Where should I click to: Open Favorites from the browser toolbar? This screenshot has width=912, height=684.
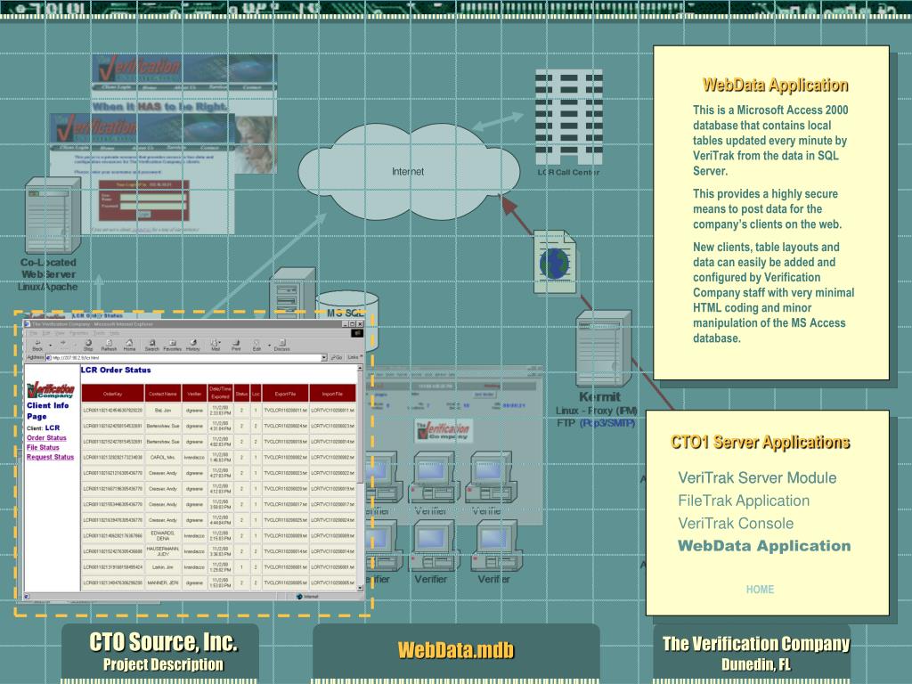point(172,346)
